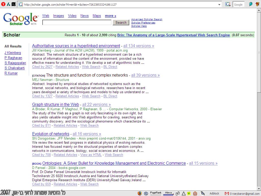Open Web Search for Fensel book
Image resolution: width=261 pixels, height=196 pixels.
pyautogui.click(x=89, y=184)
